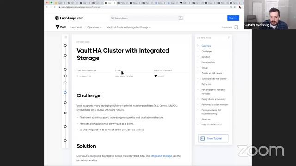The height and width of the screenshot is (166, 296).
Task: Click the 30 MINUTES time value
Action: click(x=85, y=76)
